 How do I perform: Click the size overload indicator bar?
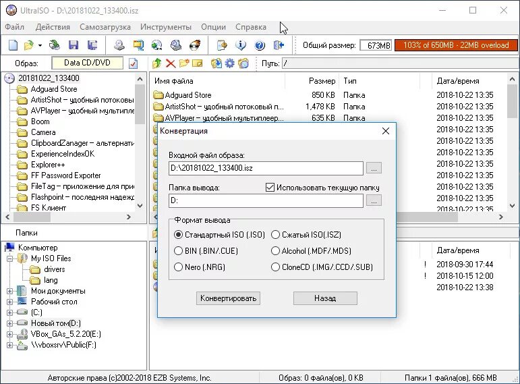pos(456,45)
